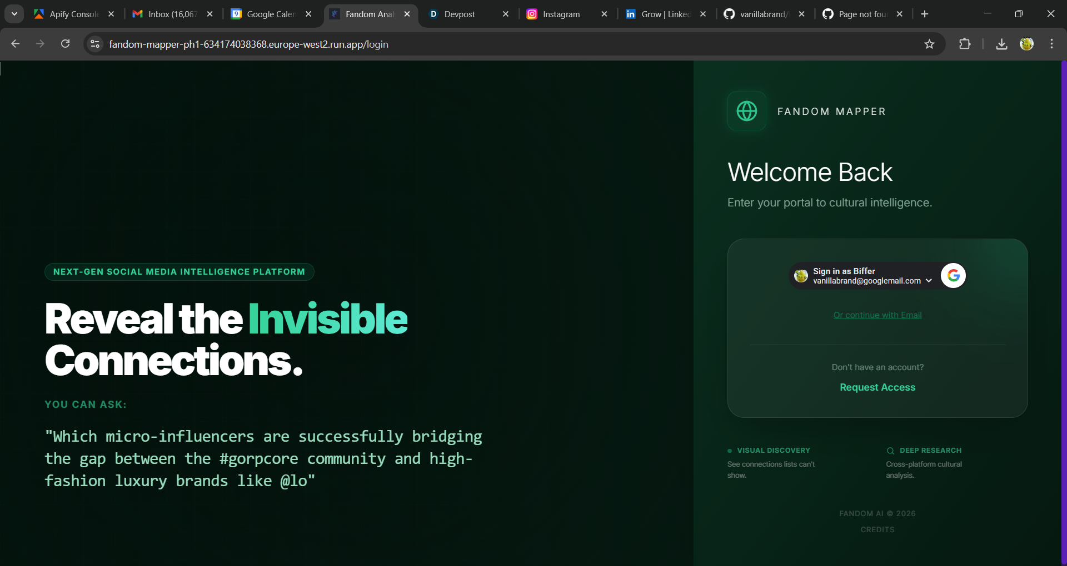Close the Grow LinkedIn tab
Viewport: 1067px width, 566px height.
pyautogui.click(x=703, y=14)
